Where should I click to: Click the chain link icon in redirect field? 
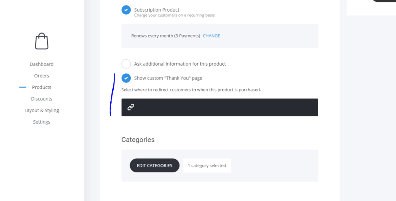(x=131, y=107)
